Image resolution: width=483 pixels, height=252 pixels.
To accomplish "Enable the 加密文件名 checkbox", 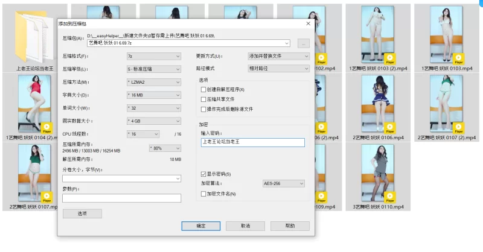I will coord(203,194).
